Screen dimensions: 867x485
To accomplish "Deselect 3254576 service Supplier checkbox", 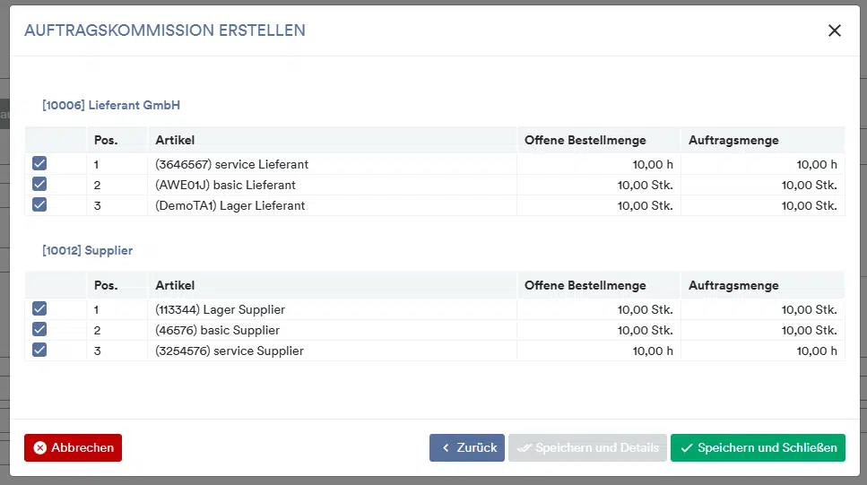I will [39, 351].
